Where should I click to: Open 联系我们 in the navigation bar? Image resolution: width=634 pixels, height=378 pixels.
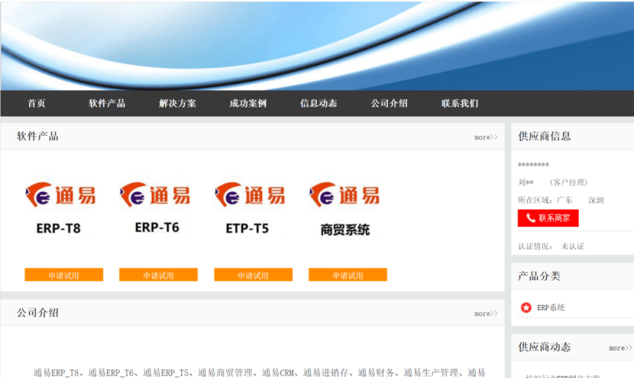point(460,104)
